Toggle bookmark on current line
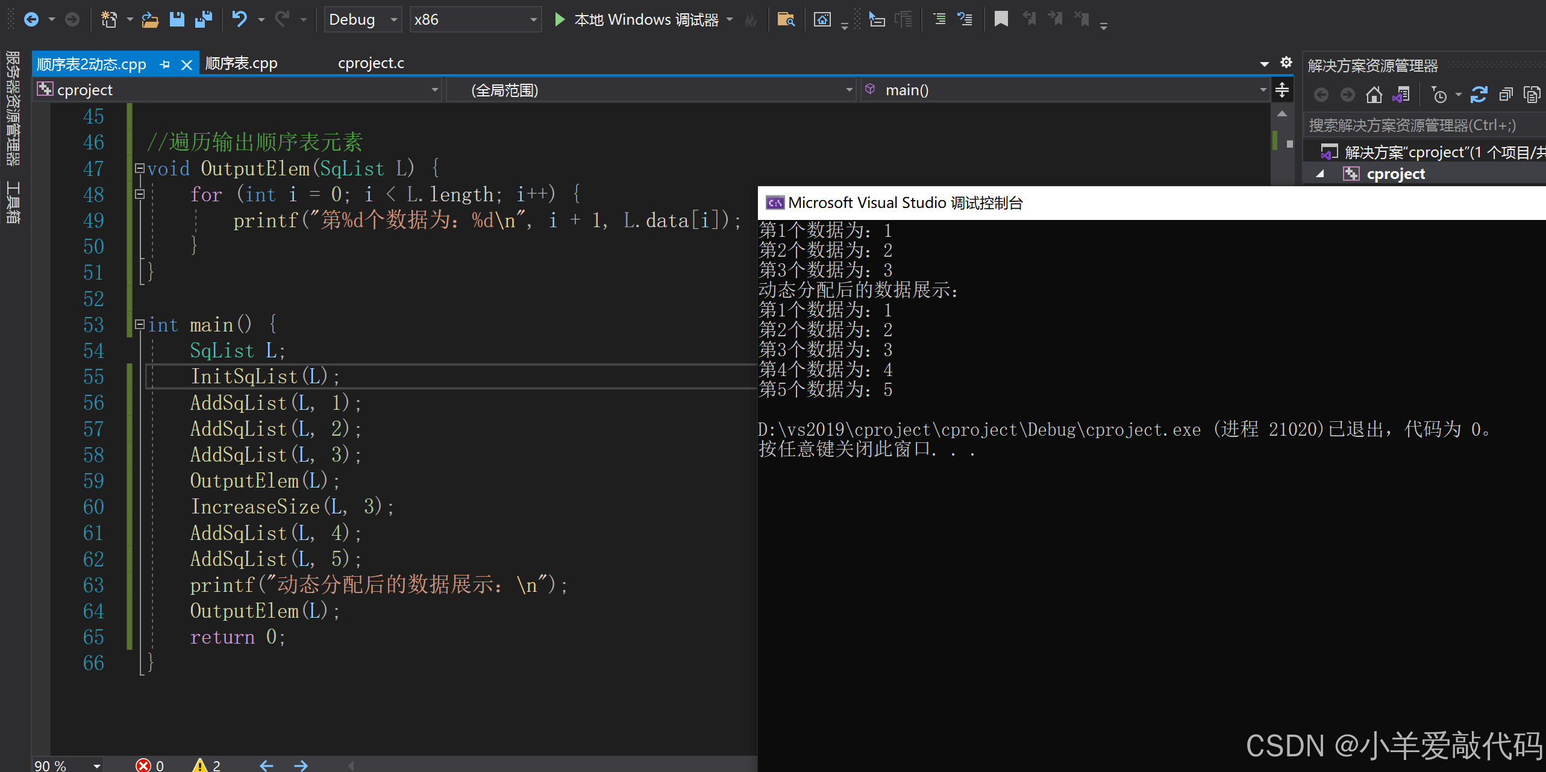The image size is (1546, 772). (1001, 19)
